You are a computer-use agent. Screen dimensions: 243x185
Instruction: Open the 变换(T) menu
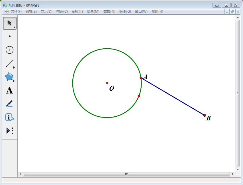77,11
